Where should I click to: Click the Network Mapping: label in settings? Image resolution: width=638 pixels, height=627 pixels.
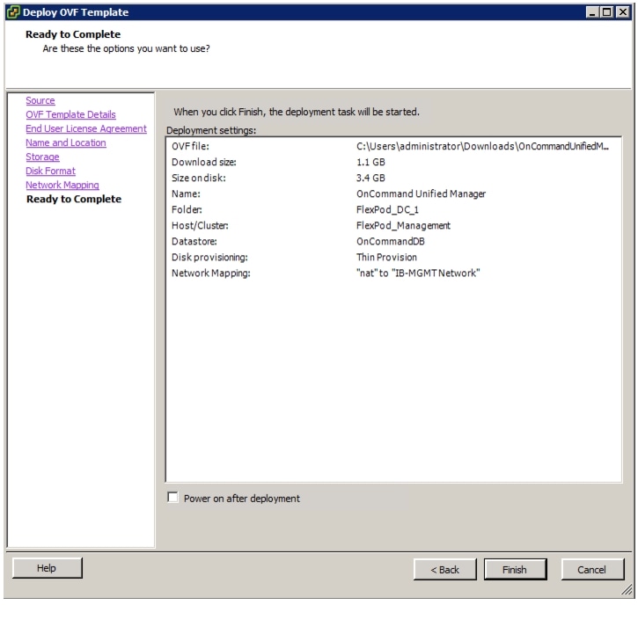211,273
